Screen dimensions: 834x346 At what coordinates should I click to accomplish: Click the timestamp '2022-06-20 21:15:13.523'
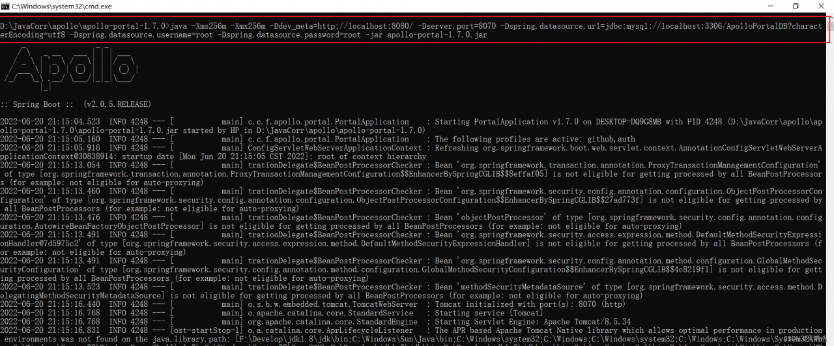coord(50,287)
